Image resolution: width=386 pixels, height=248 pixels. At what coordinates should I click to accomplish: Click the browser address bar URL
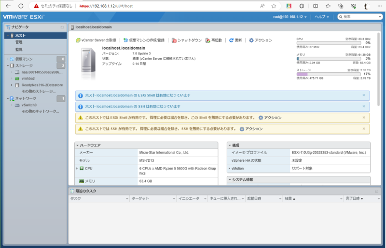pyautogui.click(x=106, y=6)
